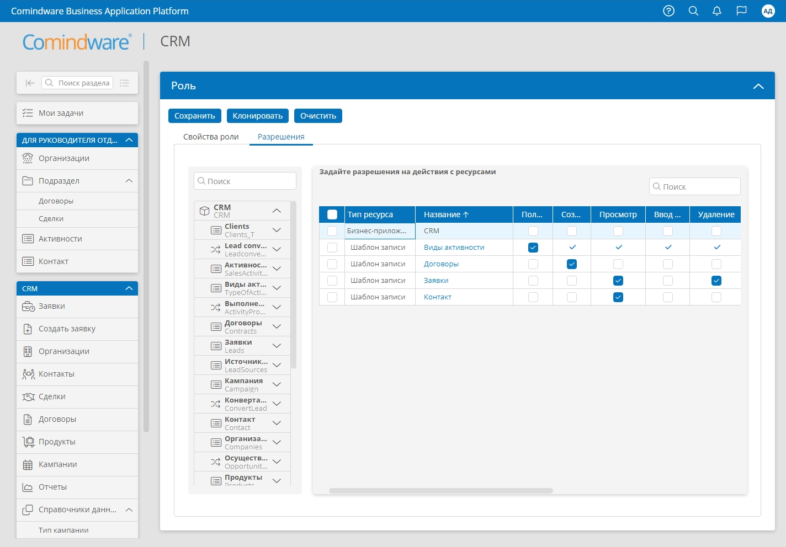Select the Разрешения tab
786x547 pixels.
click(x=281, y=137)
